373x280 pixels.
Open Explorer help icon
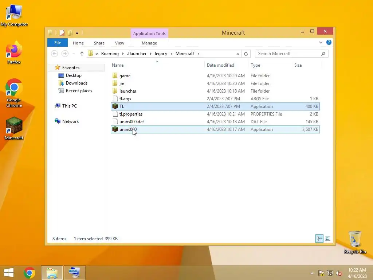tap(329, 42)
